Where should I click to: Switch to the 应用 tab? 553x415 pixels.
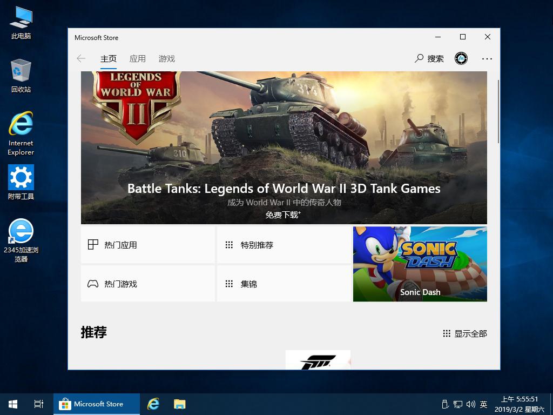click(x=138, y=58)
